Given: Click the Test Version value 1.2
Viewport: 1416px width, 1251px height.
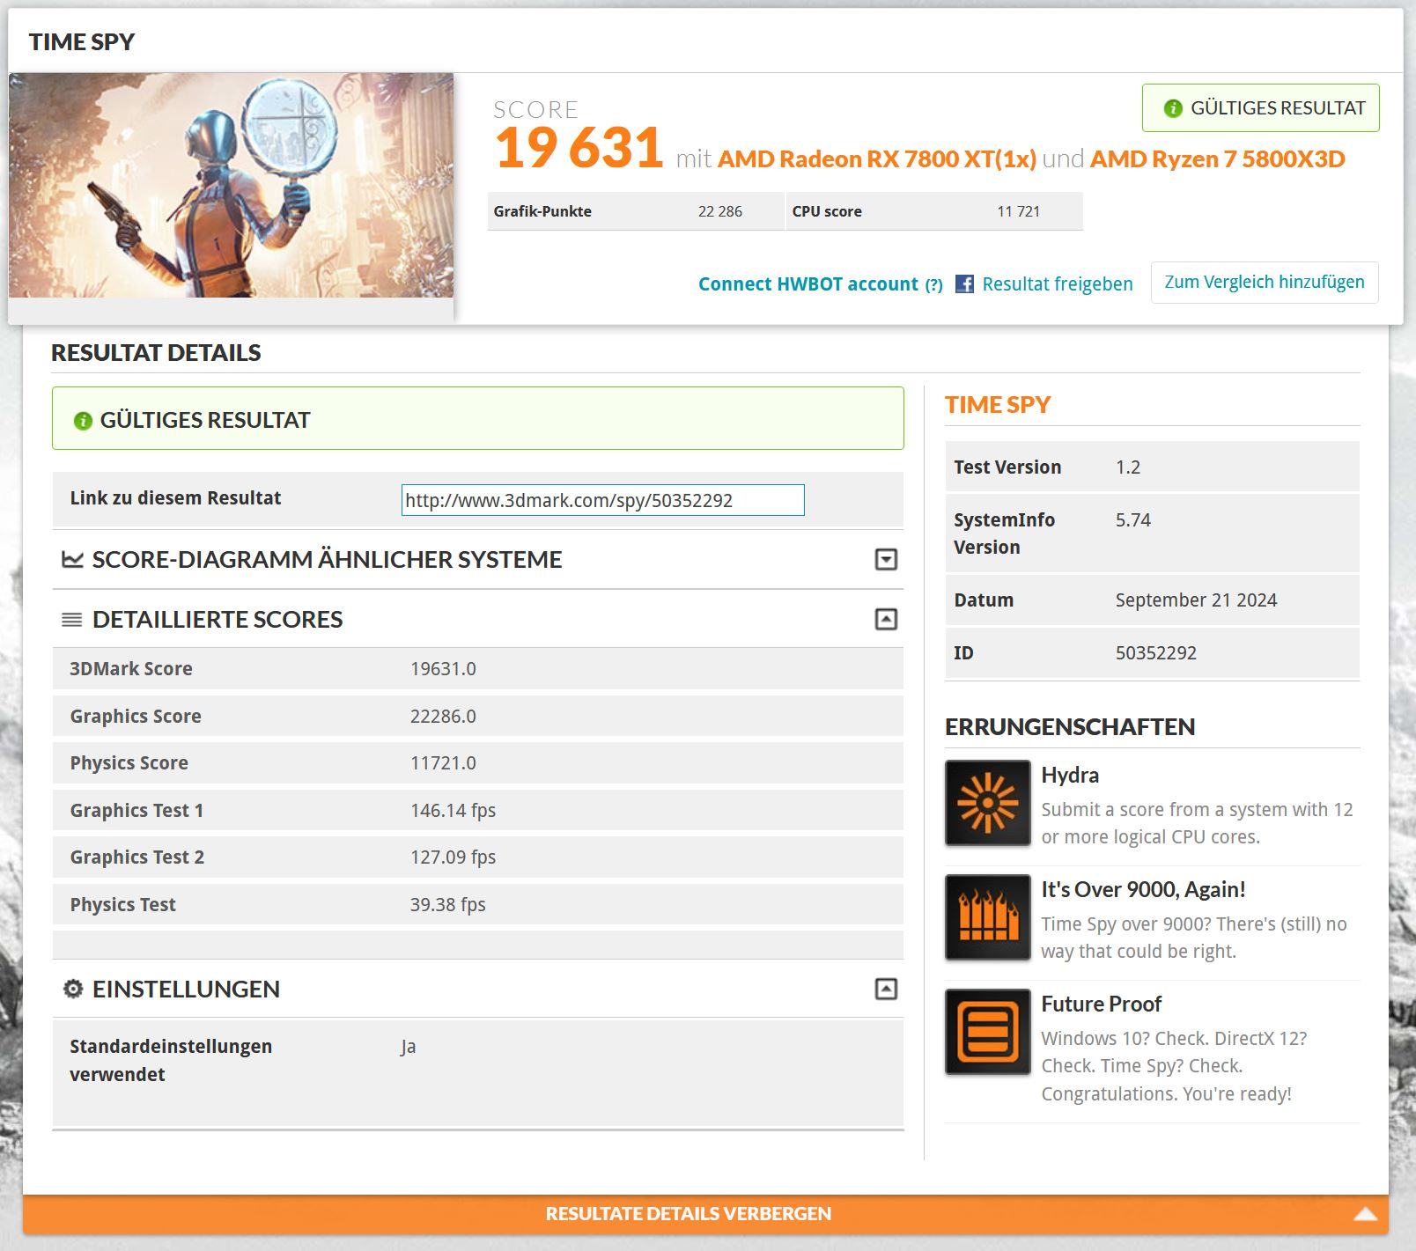Looking at the screenshot, I should click(x=1127, y=467).
